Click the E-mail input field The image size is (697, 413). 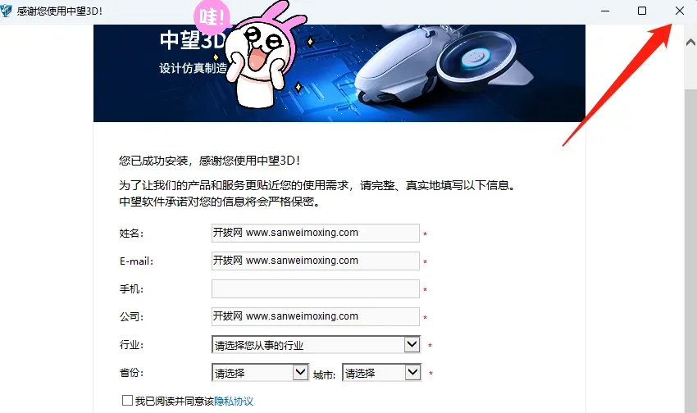(315, 261)
